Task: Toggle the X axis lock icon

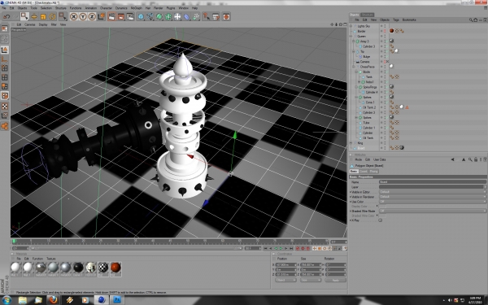Action: click(x=74, y=16)
